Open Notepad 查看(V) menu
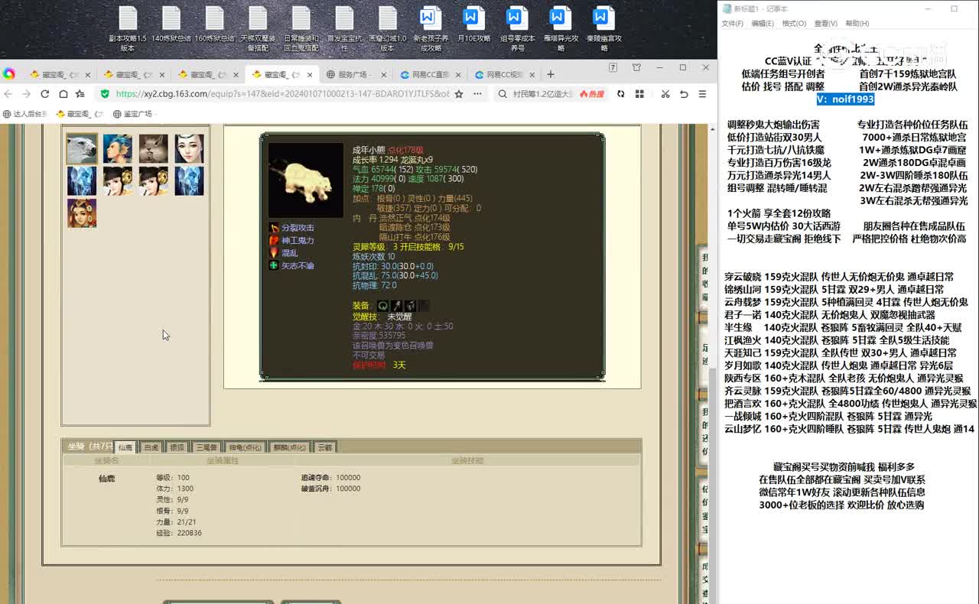This screenshot has width=979, height=604. pyautogui.click(x=825, y=24)
